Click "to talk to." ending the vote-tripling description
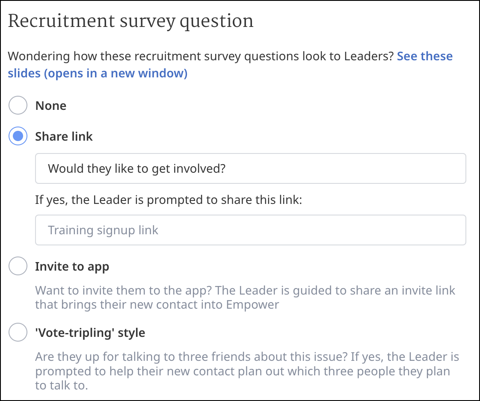Screen dimensions: 480x401 [x=61, y=386]
